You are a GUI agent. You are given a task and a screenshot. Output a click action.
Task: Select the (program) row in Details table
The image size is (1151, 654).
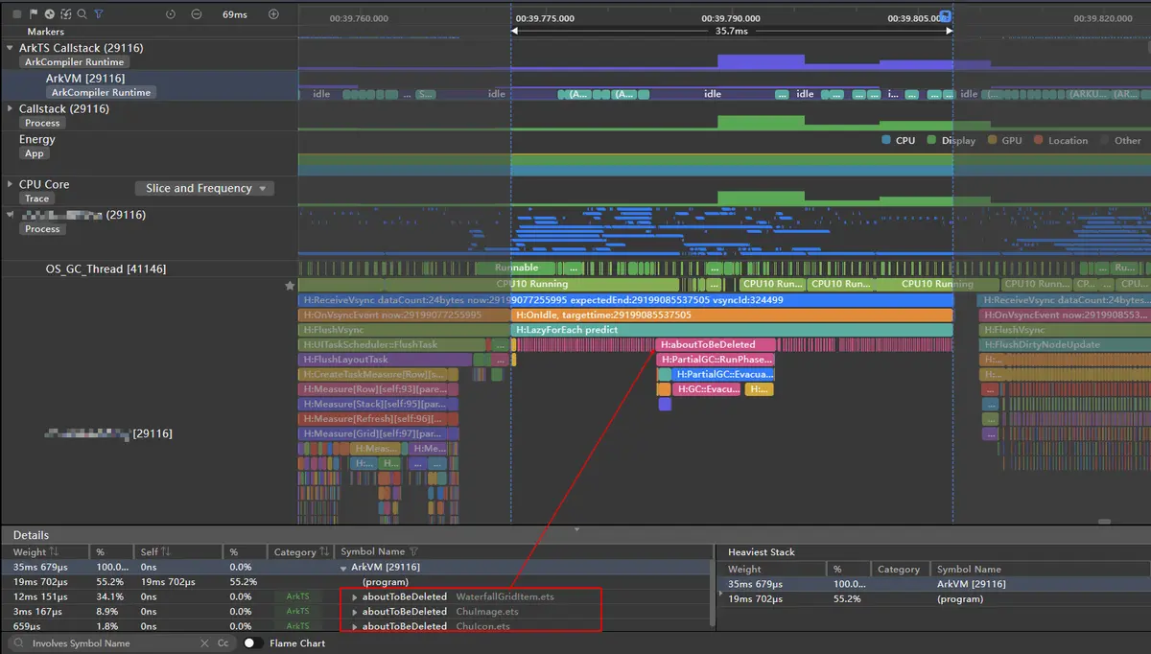(357, 581)
